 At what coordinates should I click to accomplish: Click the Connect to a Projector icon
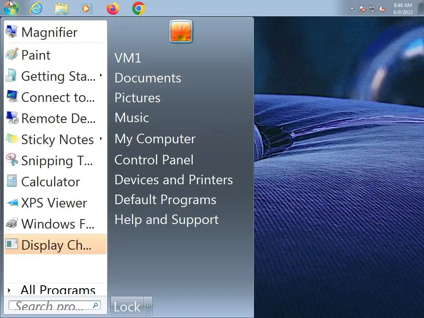pos(12,96)
